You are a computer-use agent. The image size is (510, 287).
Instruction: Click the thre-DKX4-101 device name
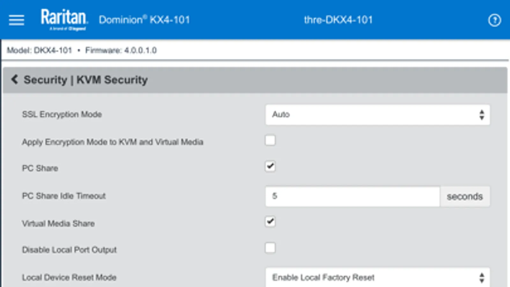[338, 20]
